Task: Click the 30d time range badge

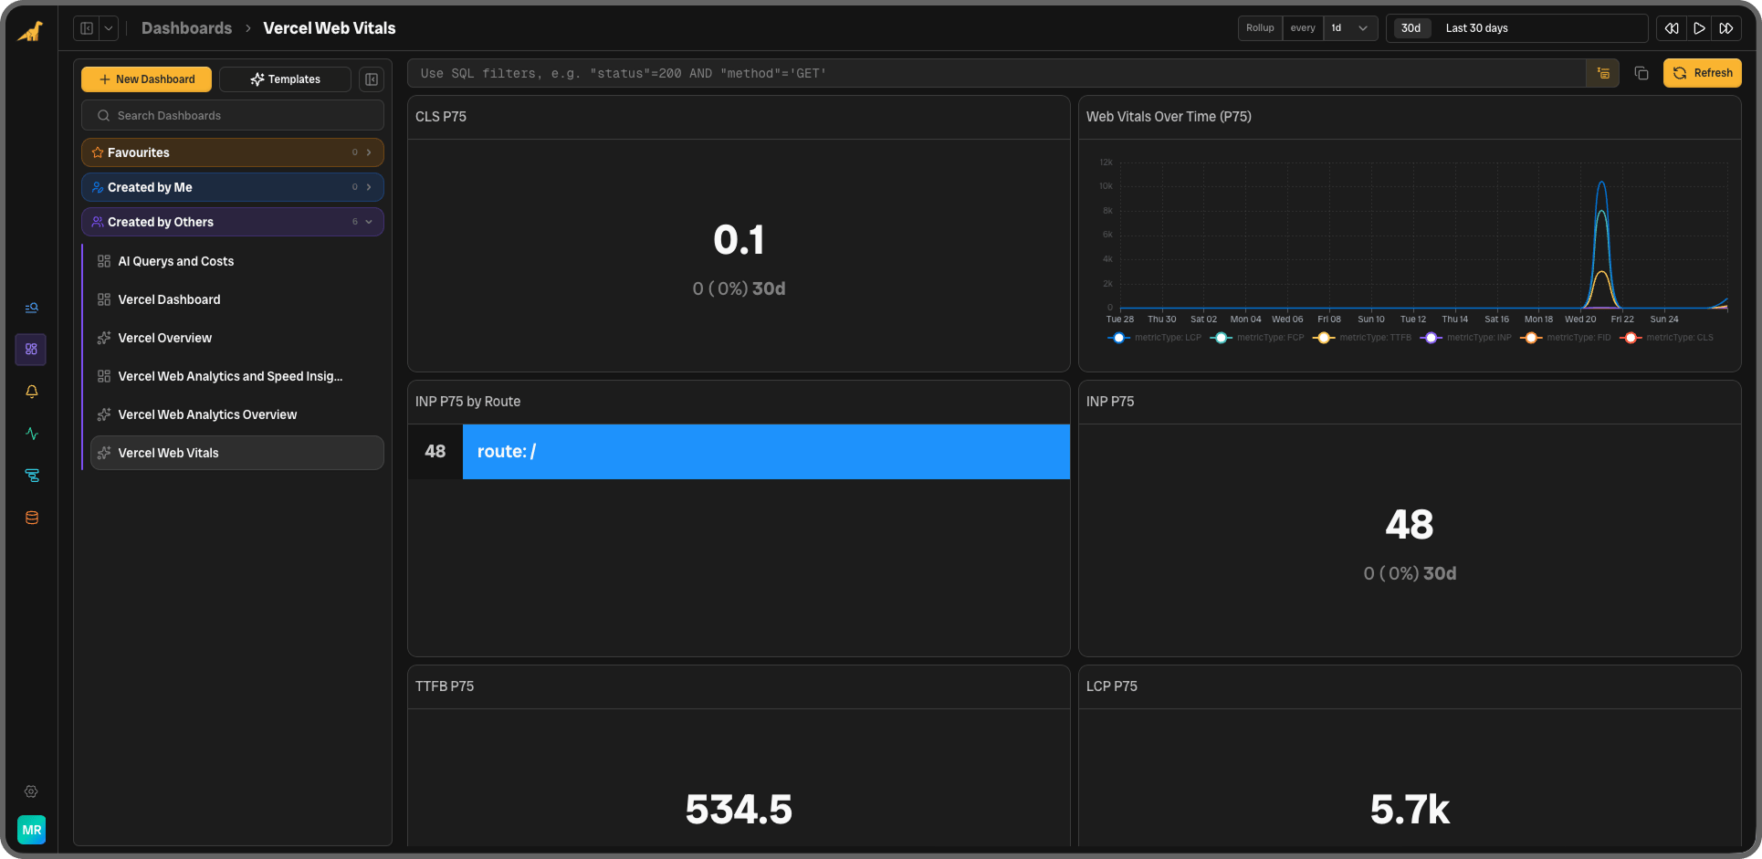Action: click(x=1411, y=28)
